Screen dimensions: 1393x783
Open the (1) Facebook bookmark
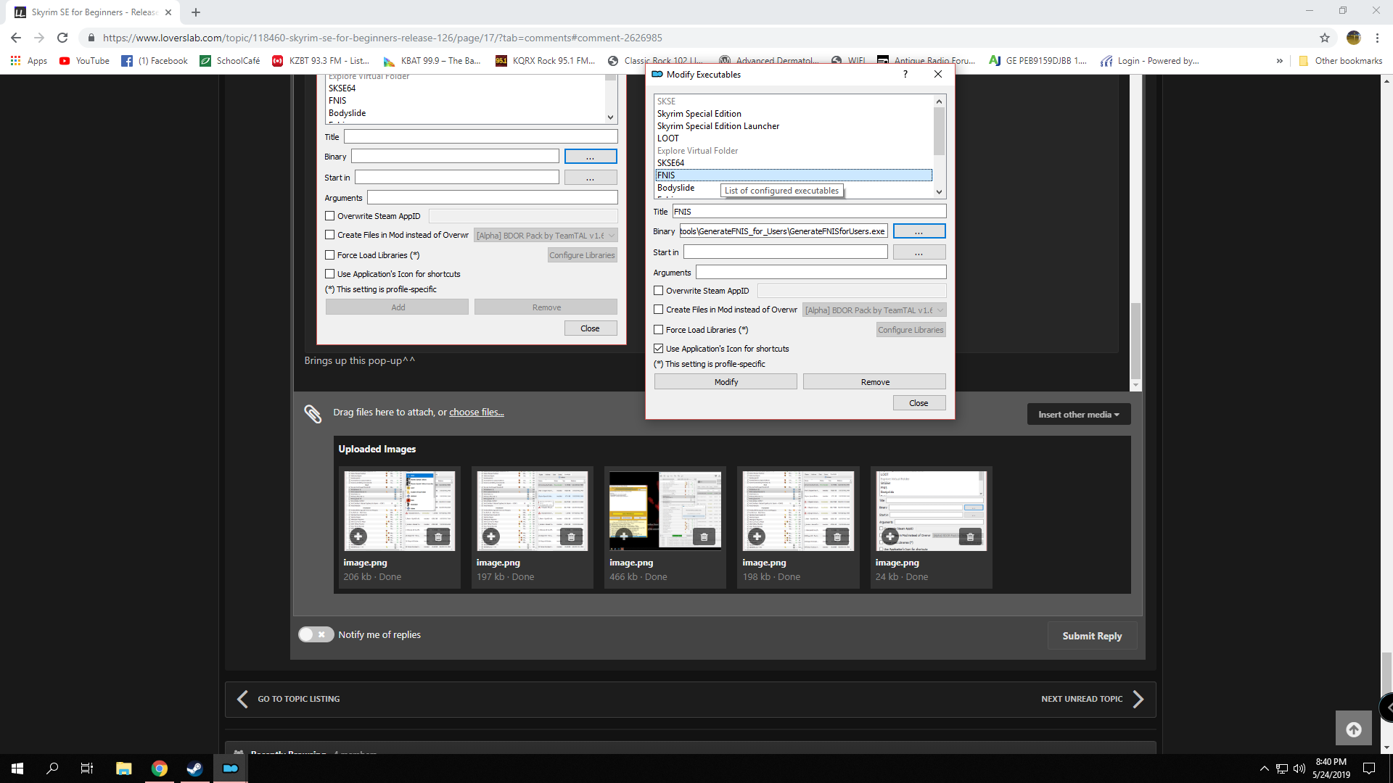pos(155,61)
